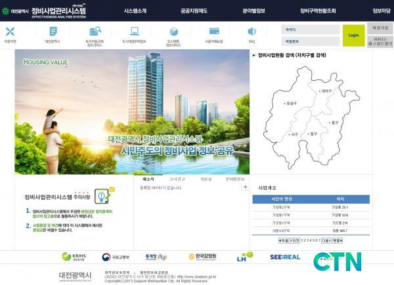This screenshot has width=394, height=285.
Task: Click the Housing Value banner image
Action: pos(132,112)
